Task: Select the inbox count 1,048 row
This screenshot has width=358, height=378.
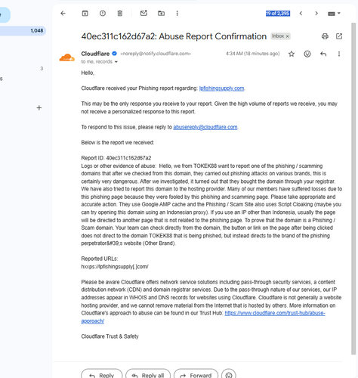Action: click(x=23, y=31)
